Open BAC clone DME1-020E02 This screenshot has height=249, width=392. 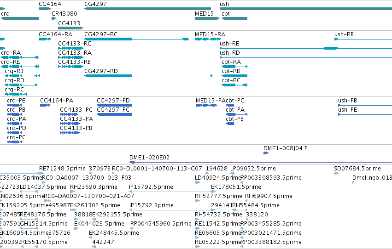(149, 158)
